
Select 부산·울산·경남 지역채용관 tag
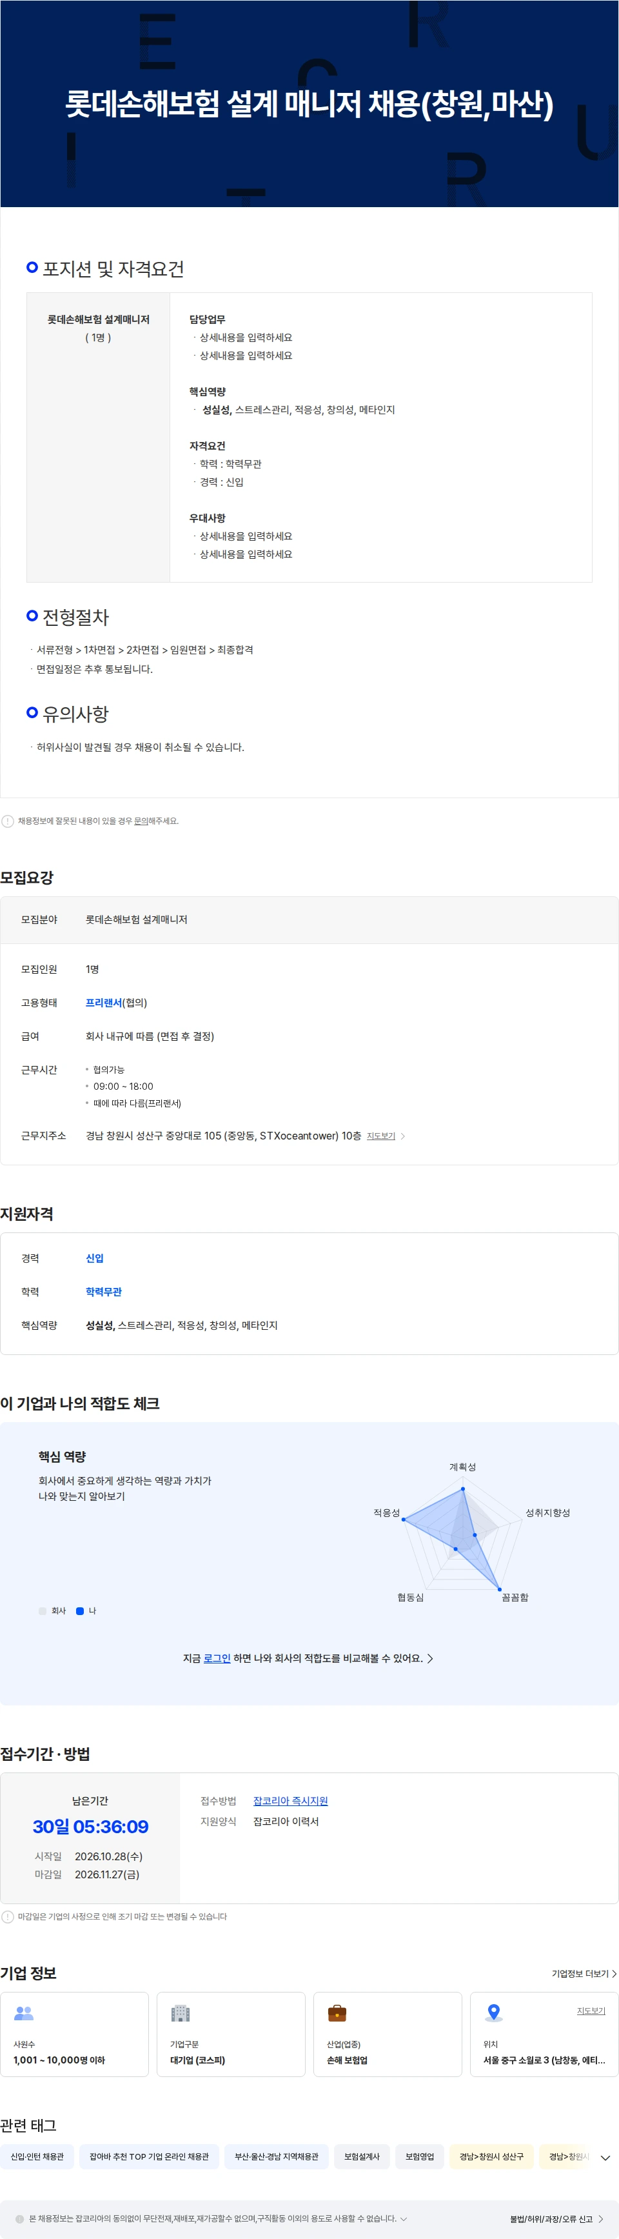(276, 2156)
